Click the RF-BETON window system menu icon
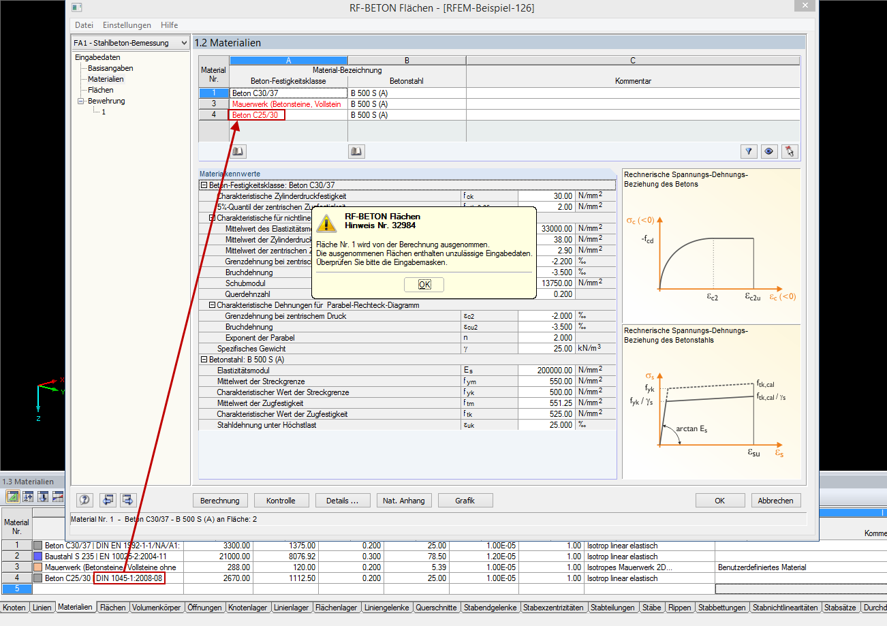Screen dimensions: 887x626 click(x=76, y=7)
